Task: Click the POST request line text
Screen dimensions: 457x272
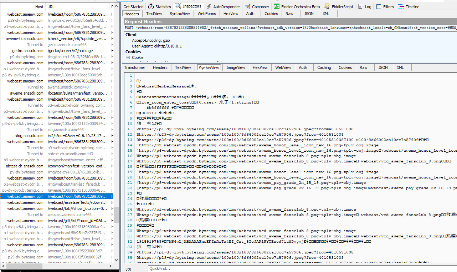Action: pyautogui.click(x=290, y=28)
